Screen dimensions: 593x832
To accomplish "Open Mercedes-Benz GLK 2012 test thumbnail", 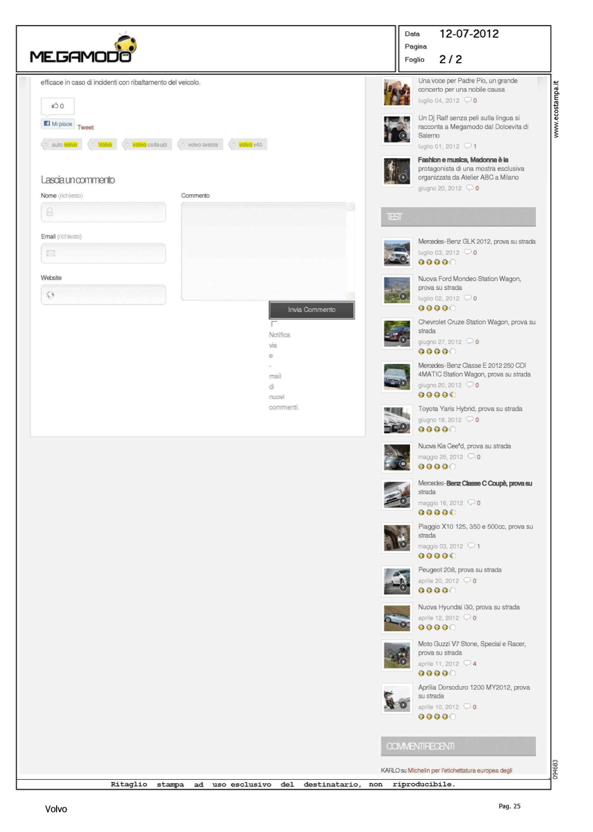I will point(397,253).
